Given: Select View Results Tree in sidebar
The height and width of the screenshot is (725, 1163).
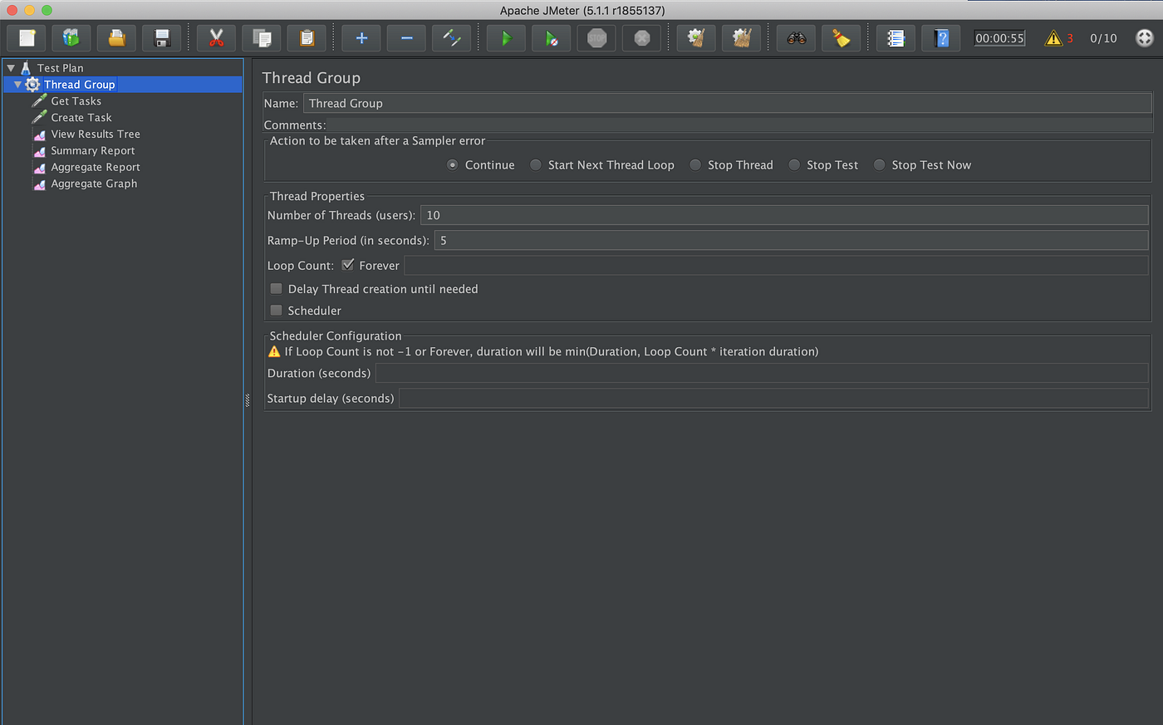Looking at the screenshot, I should [94, 134].
